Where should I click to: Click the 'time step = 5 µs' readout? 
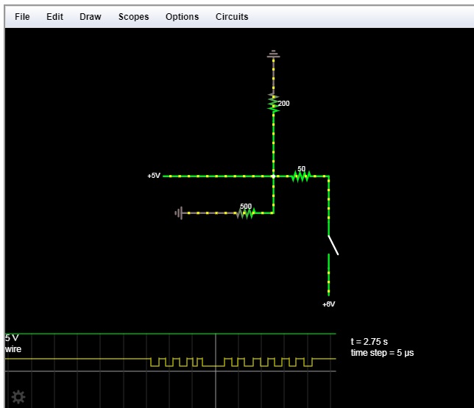coord(382,353)
